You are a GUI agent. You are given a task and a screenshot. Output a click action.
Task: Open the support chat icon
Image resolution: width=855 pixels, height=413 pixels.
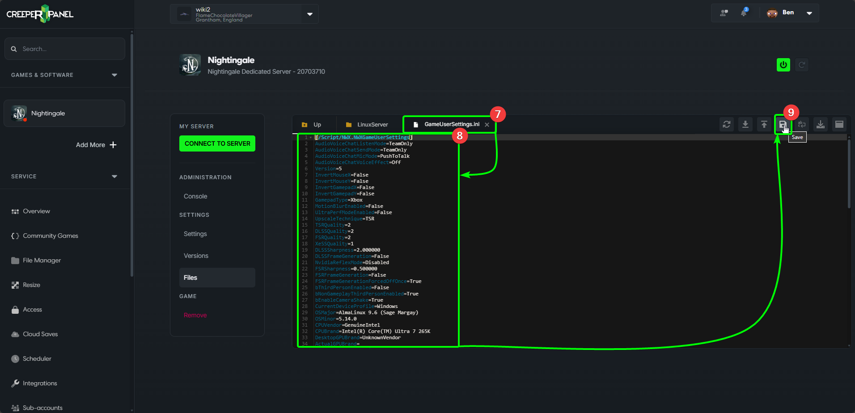[x=724, y=13]
